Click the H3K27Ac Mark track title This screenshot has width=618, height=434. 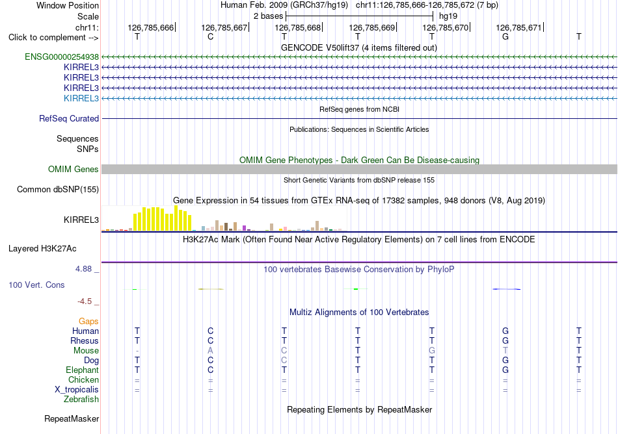(359, 240)
